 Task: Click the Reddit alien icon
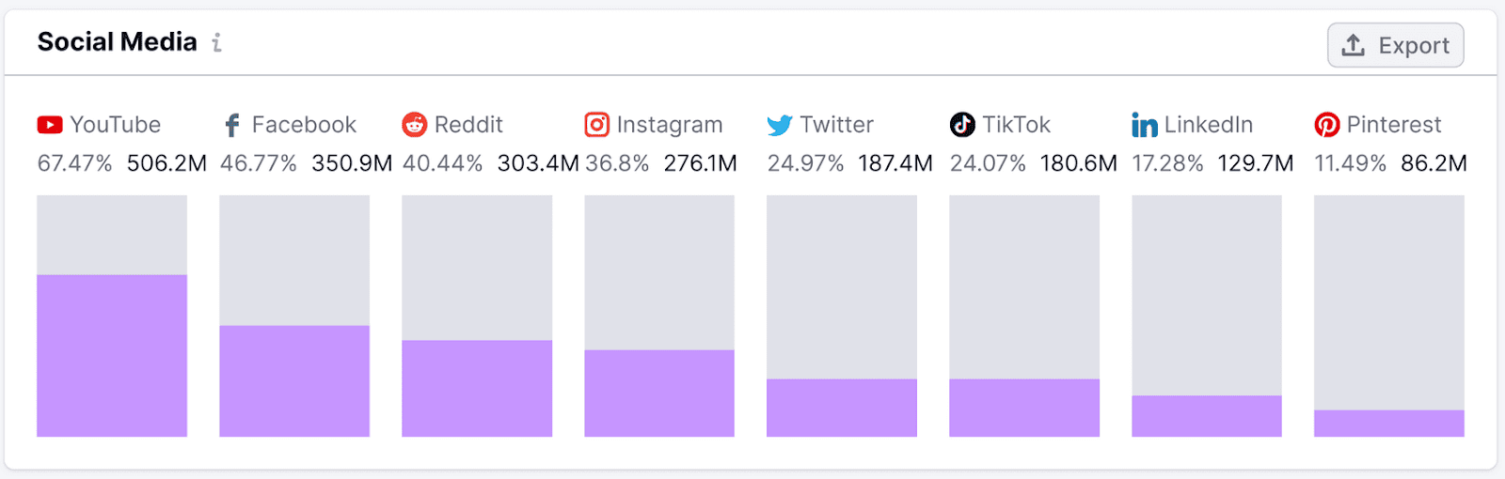click(x=415, y=125)
